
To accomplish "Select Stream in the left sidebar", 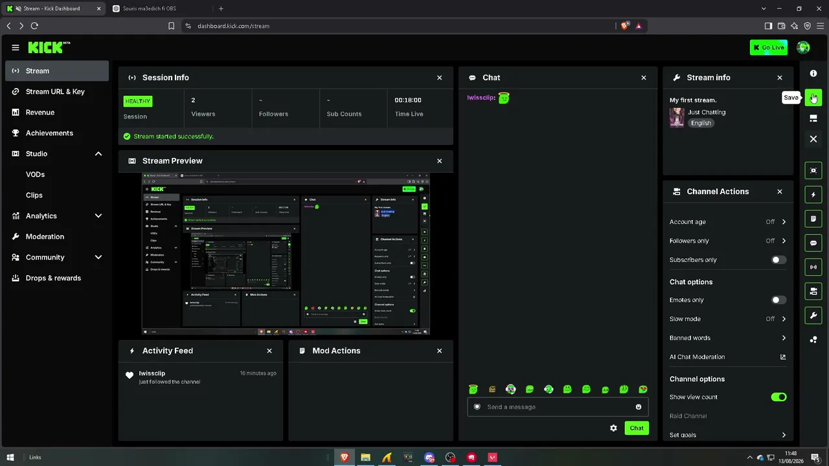I will pyautogui.click(x=57, y=71).
